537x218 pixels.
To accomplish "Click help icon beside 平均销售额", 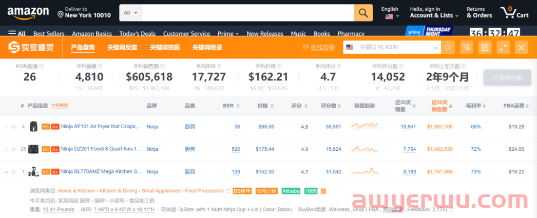I will tap(162, 66).
